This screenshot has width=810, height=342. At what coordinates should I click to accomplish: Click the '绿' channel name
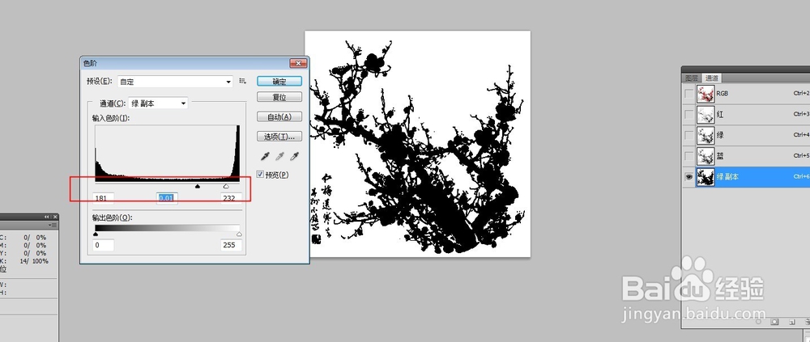click(720, 135)
